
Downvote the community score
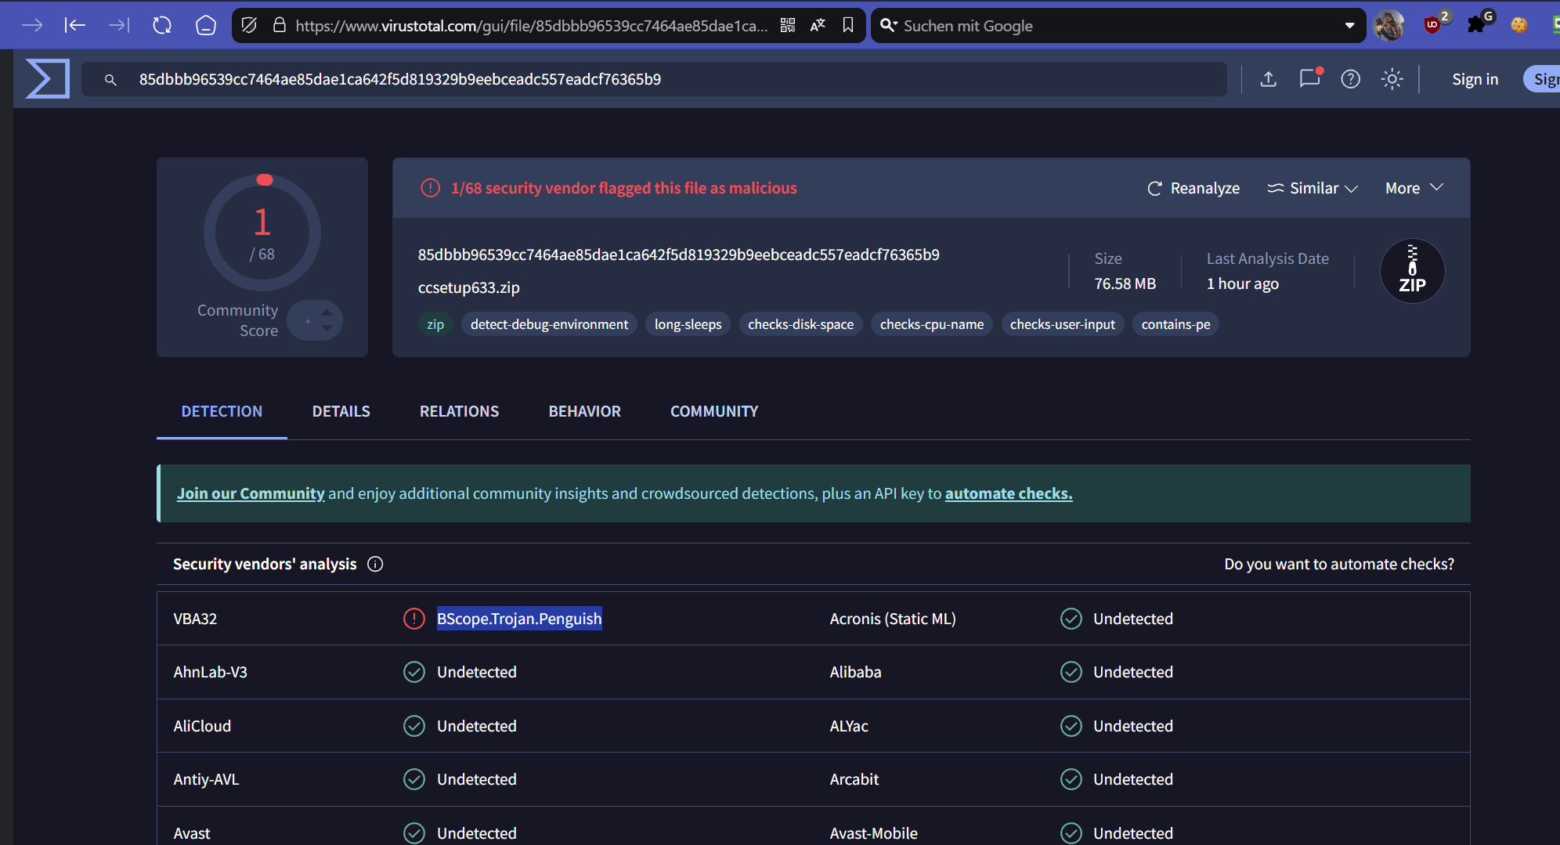tap(327, 328)
